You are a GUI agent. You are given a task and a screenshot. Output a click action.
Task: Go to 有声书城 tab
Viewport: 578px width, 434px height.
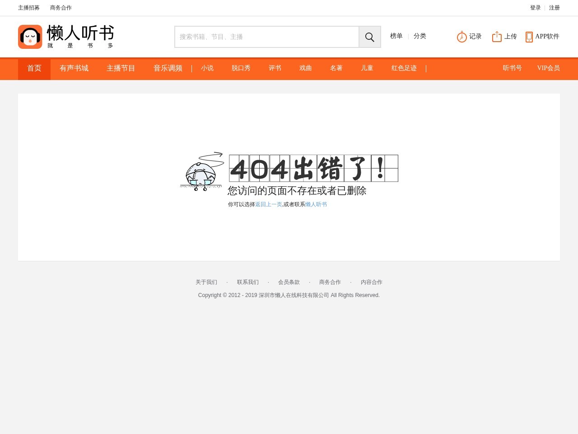pyautogui.click(x=74, y=68)
